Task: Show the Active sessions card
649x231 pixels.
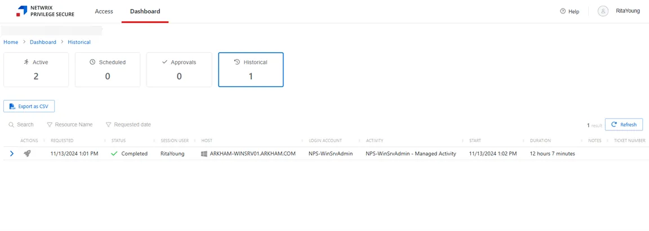Action: [36, 70]
